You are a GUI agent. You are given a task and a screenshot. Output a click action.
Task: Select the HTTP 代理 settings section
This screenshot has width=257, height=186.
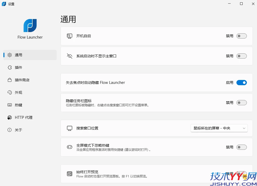(23, 117)
